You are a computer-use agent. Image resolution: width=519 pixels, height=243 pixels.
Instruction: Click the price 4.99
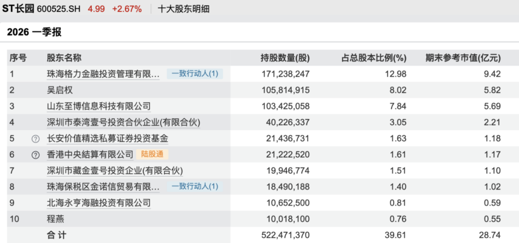click(x=96, y=9)
